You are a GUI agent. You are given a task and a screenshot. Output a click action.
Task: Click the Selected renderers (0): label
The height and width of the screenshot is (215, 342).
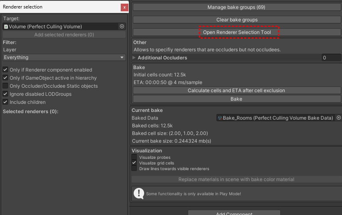click(31, 111)
